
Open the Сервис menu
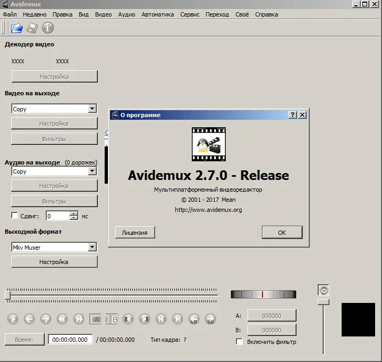tap(190, 14)
